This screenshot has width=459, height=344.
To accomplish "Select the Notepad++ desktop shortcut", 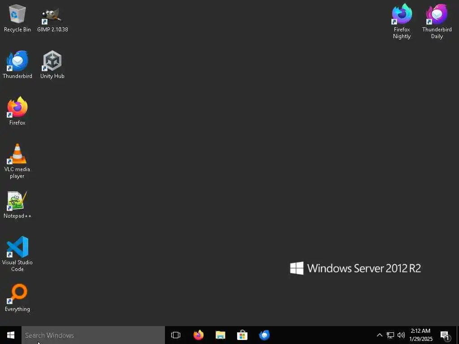I will [x=17, y=204].
